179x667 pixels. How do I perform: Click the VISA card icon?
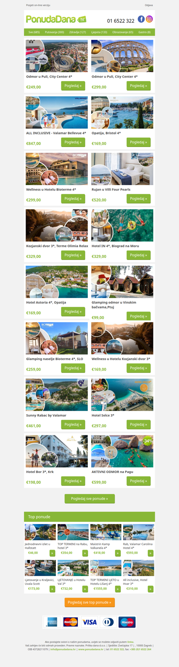tap(89, 622)
